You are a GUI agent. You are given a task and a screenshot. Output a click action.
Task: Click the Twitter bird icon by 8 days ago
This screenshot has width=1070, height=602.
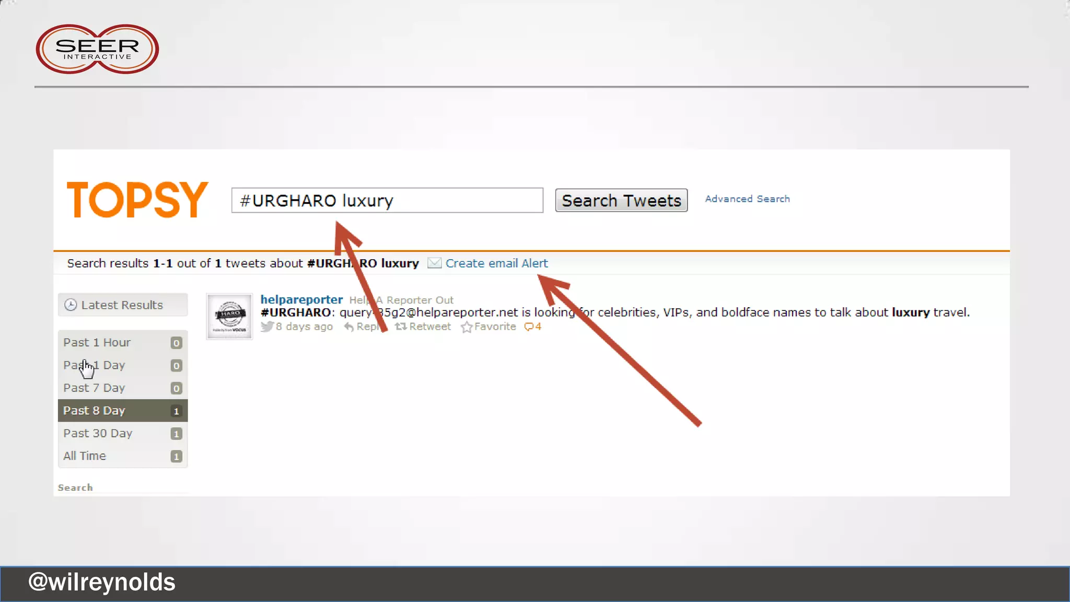point(267,327)
